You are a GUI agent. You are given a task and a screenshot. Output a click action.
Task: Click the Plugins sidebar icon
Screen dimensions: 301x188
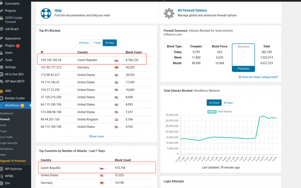coord(2,46)
